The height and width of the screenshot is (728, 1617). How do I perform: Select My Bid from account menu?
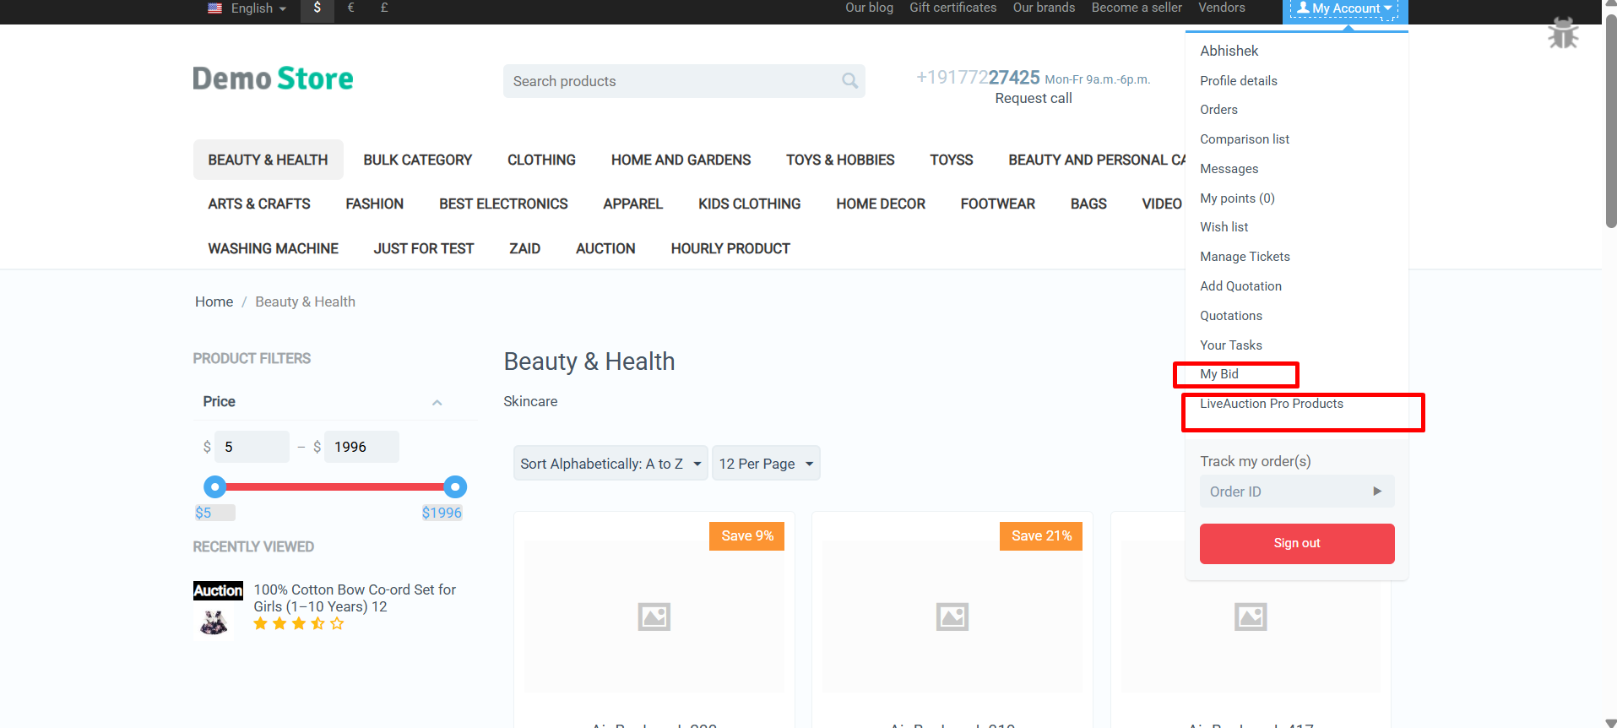click(1219, 374)
